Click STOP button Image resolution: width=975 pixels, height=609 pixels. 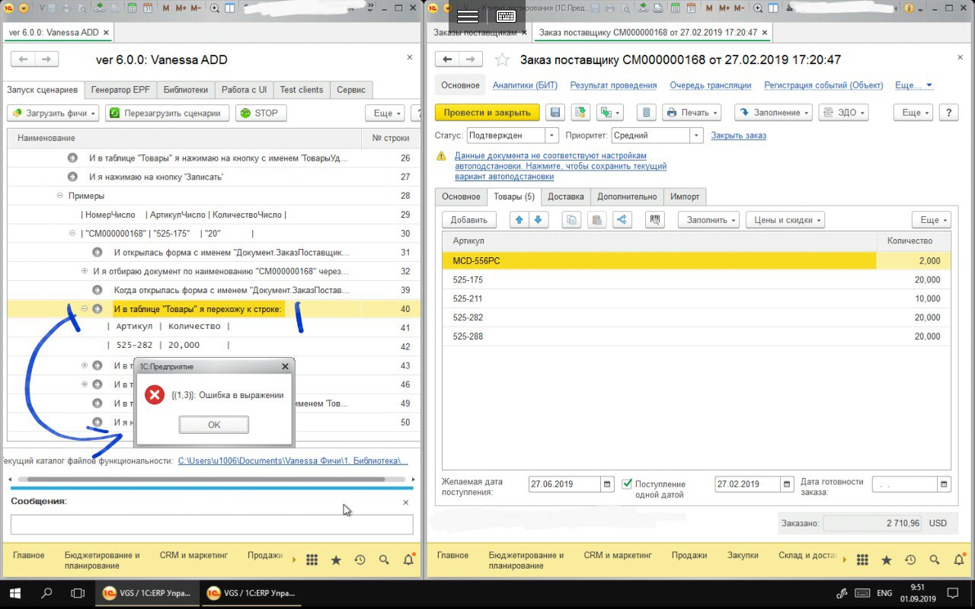(261, 113)
